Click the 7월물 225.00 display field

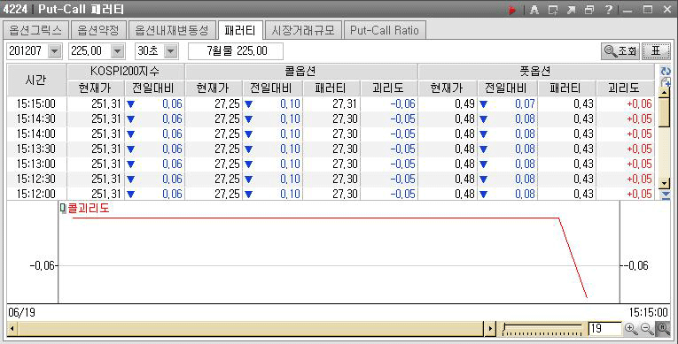[236, 51]
